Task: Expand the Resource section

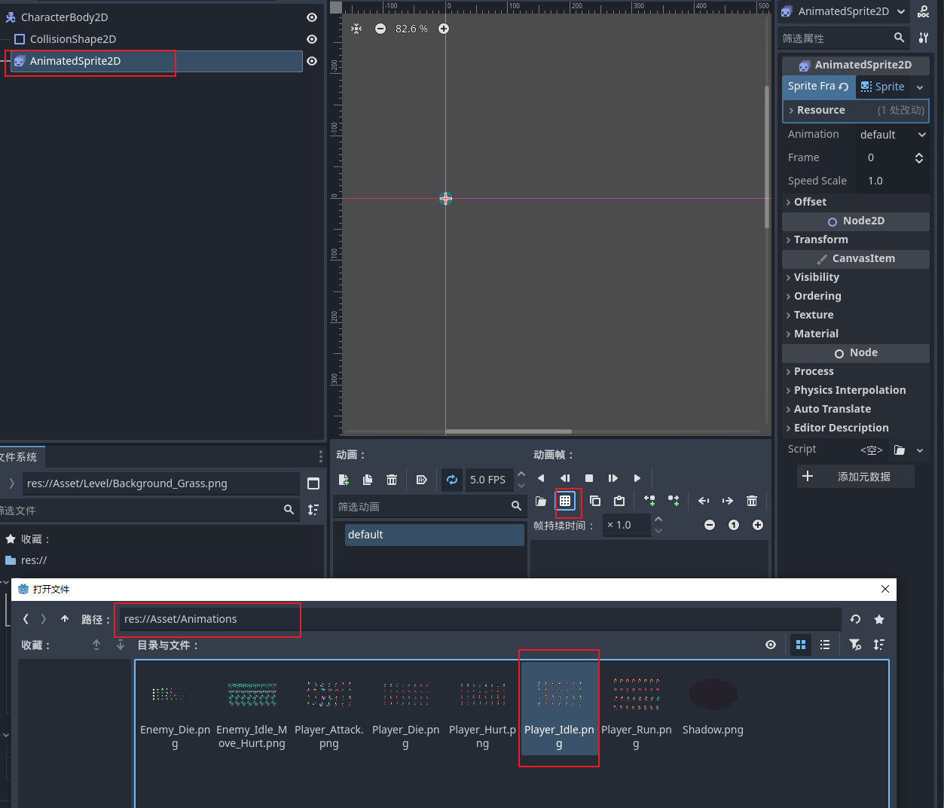Action: [856, 110]
